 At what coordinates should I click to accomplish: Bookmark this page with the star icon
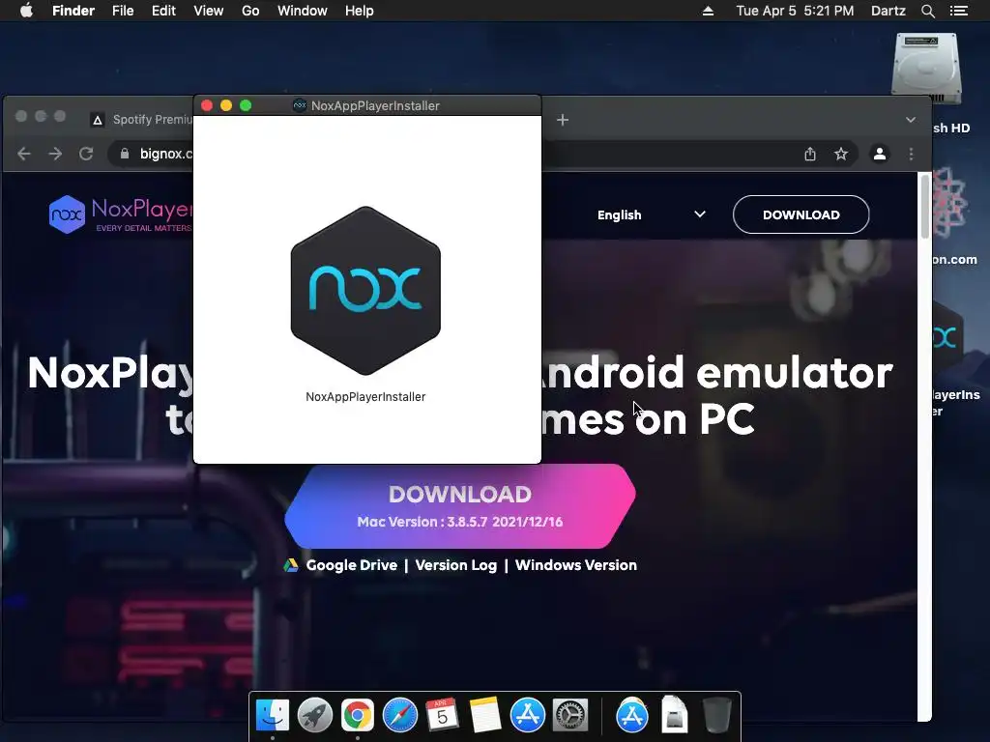click(x=841, y=154)
